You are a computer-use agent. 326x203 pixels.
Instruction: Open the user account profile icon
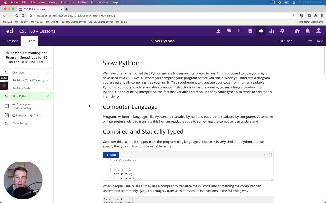(x=319, y=31)
